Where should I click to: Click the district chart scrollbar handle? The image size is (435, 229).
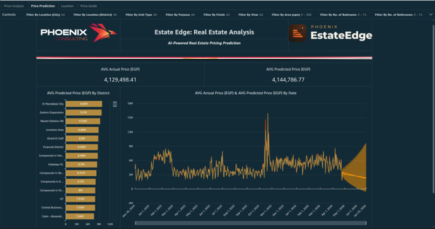(x=115, y=104)
